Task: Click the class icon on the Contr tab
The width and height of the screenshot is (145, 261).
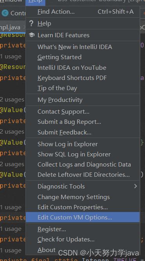Action: [x=5, y=13]
